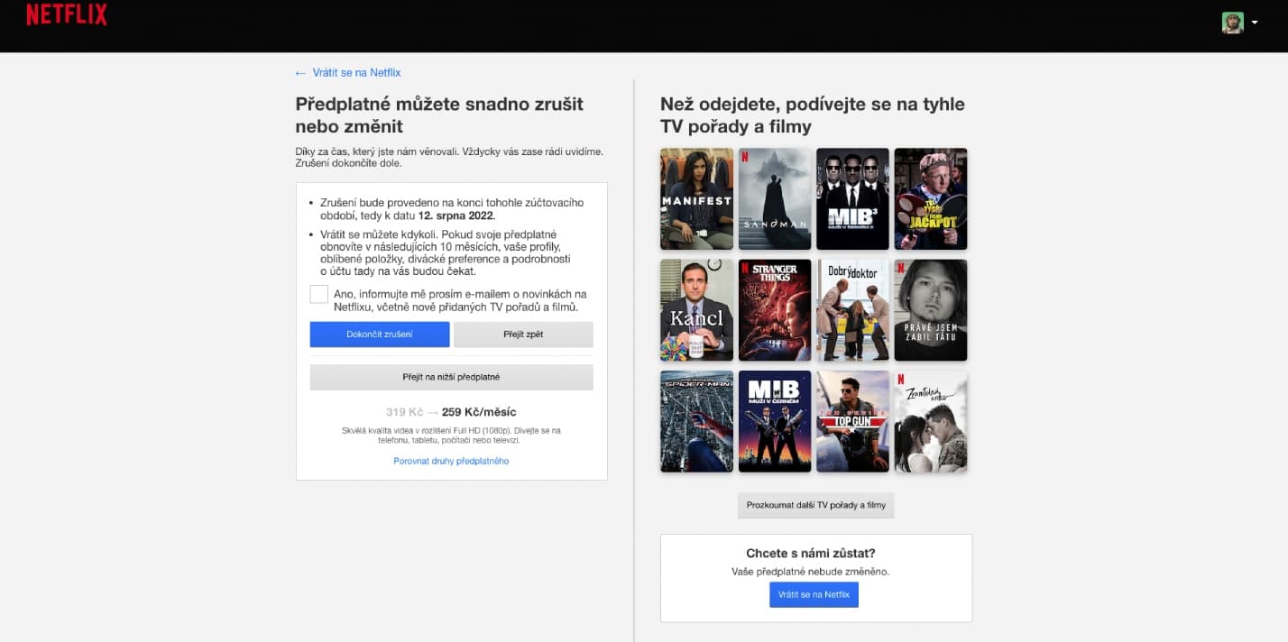Click the Dokončit zrušení button
This screenshot has width=1288, height=642.
(x=379, y=334)
